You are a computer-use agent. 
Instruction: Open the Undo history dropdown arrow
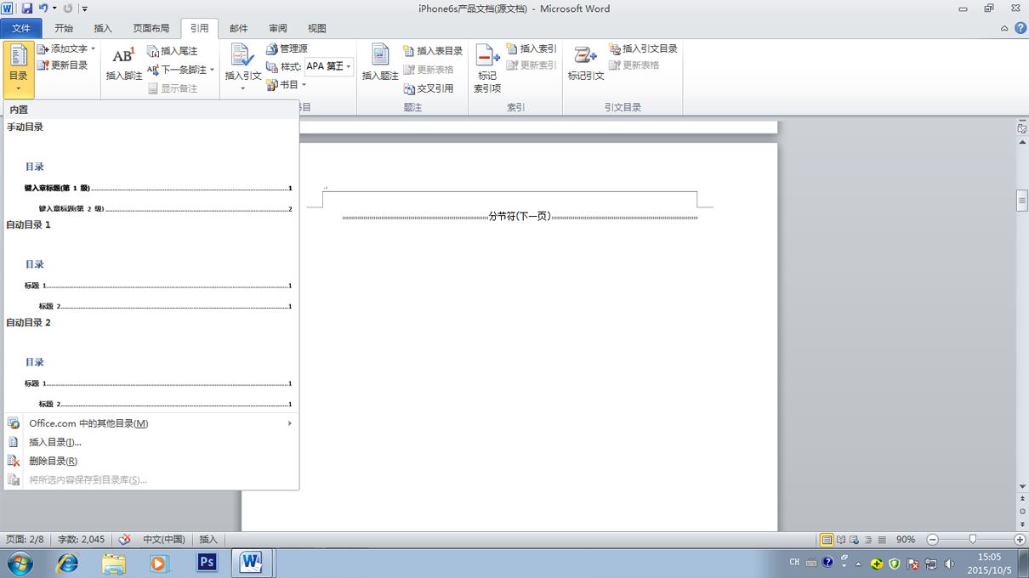click(54, 8)
